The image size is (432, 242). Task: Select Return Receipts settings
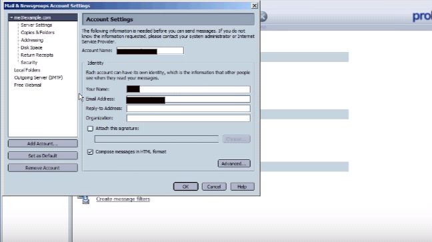pyautogui.click(x=37, y=55)
